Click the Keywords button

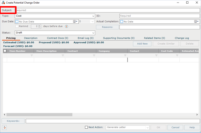click(x=13, y=121)
